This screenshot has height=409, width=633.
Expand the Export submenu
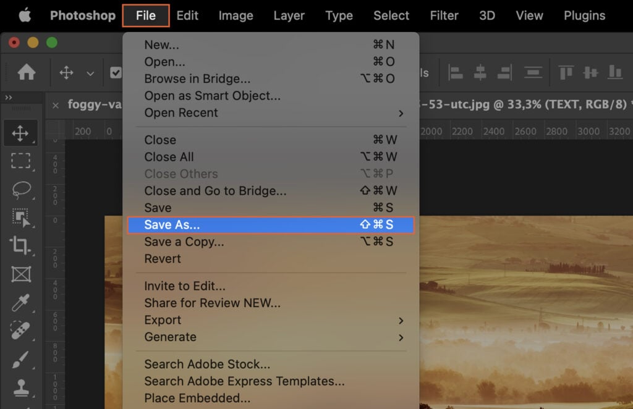click(163, 320)
